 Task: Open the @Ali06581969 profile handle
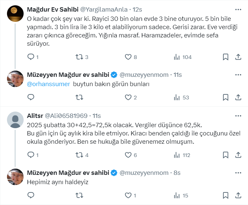tap(66, 116)
